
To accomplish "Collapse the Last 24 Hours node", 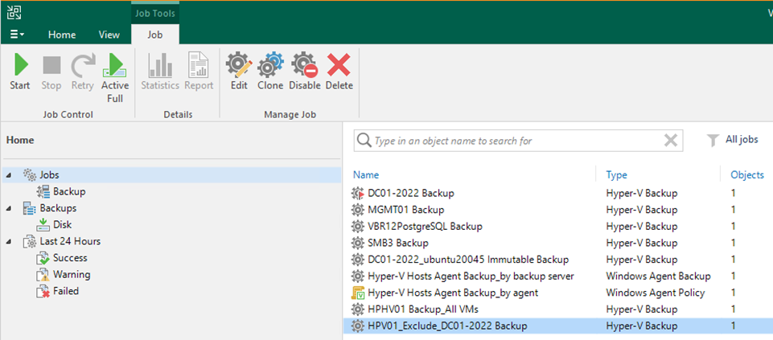I will coord(9,241).
